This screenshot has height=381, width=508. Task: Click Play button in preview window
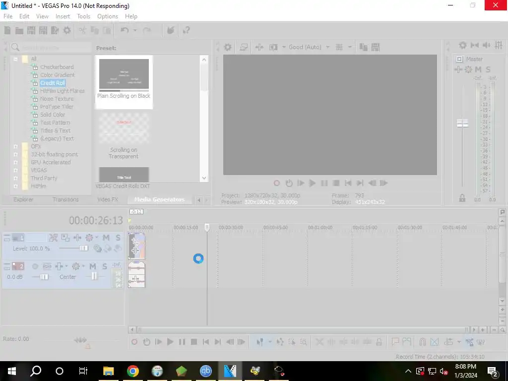pos(313,183)
